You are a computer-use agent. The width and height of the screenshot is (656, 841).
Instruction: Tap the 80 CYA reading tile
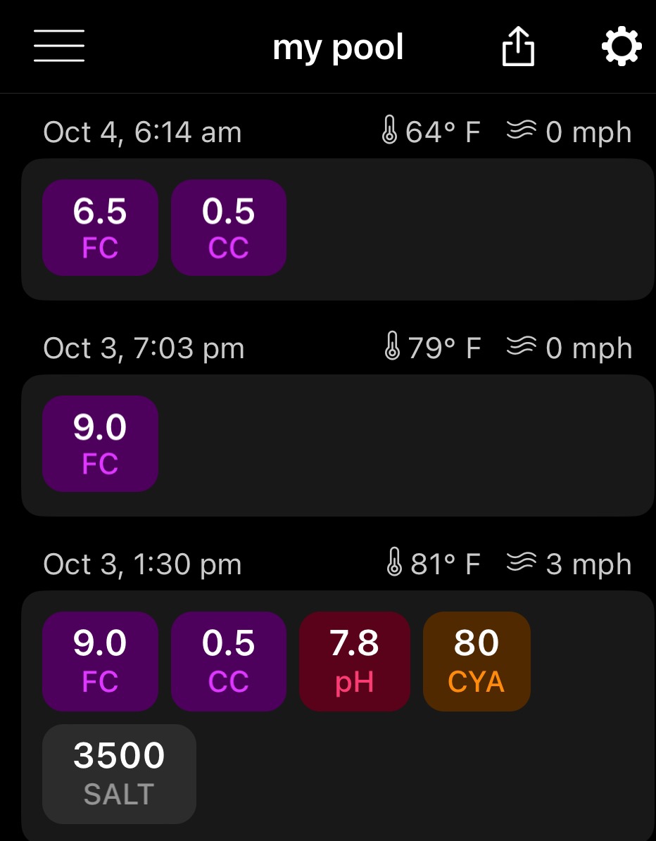tap(477, 662)
